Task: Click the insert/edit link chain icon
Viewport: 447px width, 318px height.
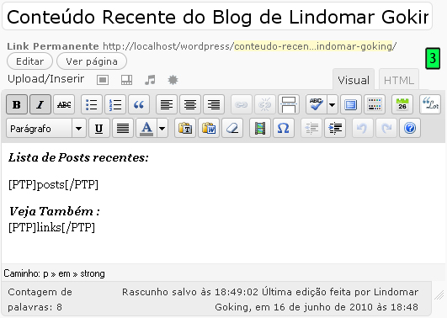Action: (x=241, y=104)
